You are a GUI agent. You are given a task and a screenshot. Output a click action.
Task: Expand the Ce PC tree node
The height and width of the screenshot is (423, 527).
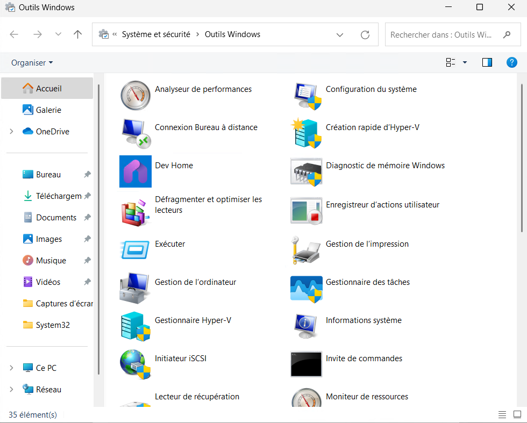coord(11,368)
